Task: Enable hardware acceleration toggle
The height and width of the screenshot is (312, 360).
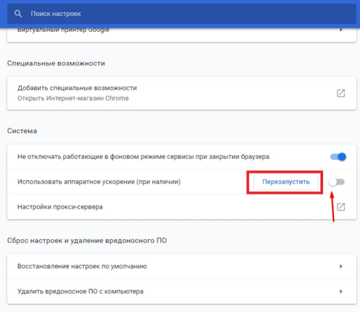Action: click(x=337, y=182)
